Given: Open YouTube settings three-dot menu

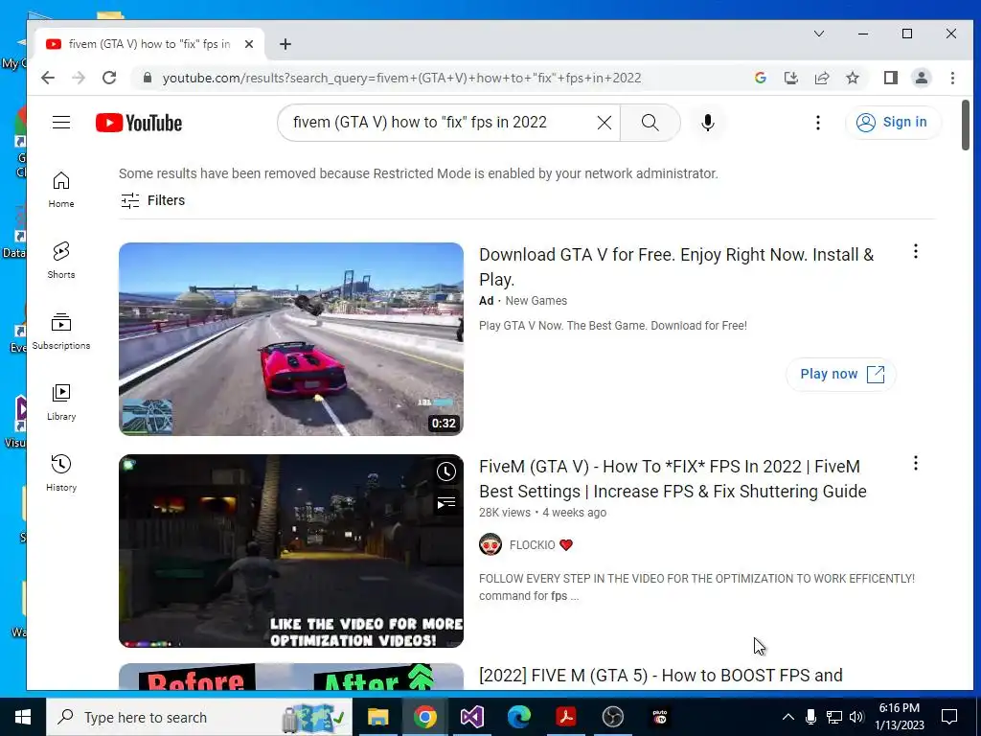Looking at the screenshot, I should [x=818, y=123].
